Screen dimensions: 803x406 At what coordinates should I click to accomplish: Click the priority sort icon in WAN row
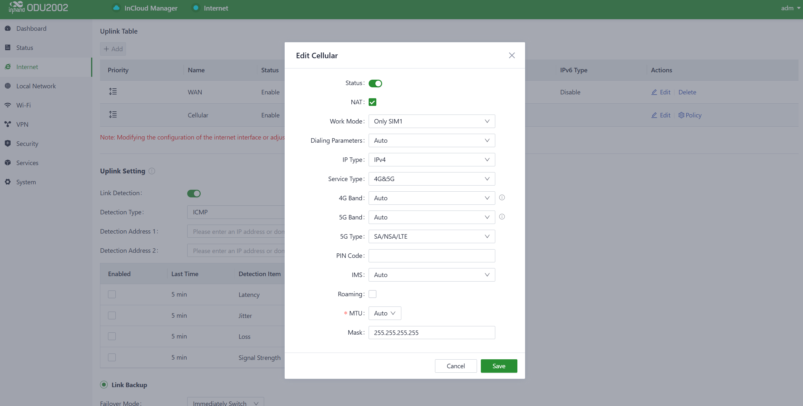pyautogui.click(x=113, y=92)
